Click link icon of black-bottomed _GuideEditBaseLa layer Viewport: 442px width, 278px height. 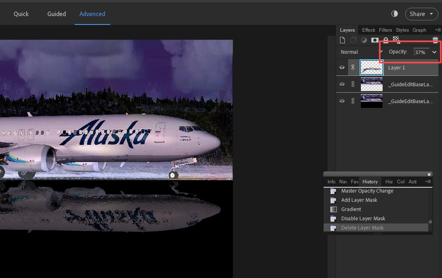click(x=352, y=101)
